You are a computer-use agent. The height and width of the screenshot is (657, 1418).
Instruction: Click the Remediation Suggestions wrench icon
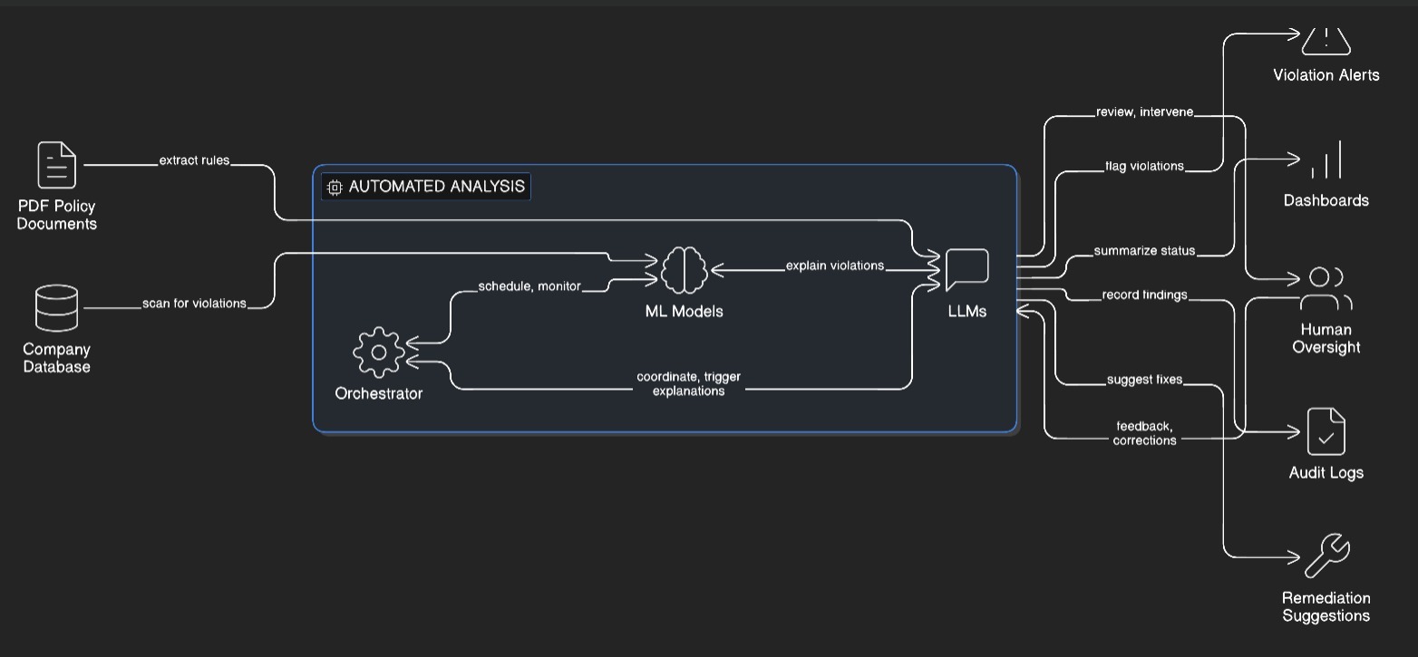pyautogui.click(x=1326, y=554)
